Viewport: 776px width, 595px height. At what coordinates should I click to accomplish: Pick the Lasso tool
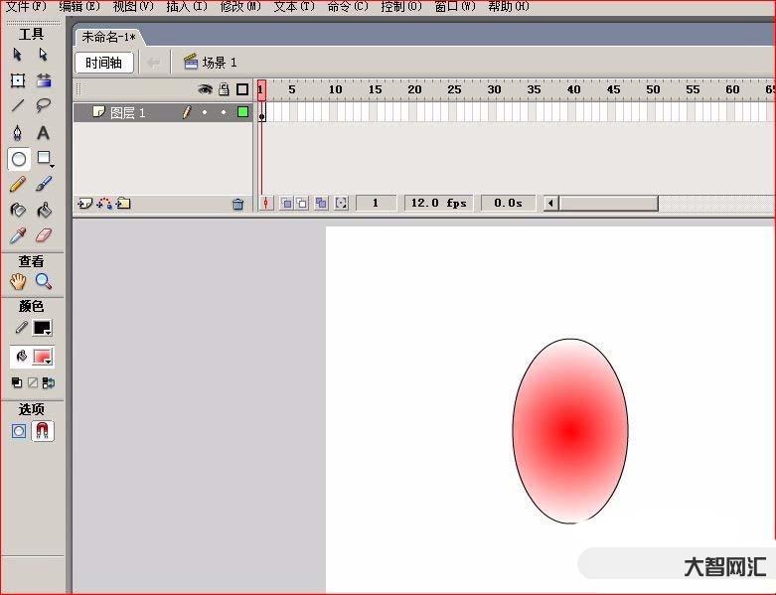click(44, 105)
